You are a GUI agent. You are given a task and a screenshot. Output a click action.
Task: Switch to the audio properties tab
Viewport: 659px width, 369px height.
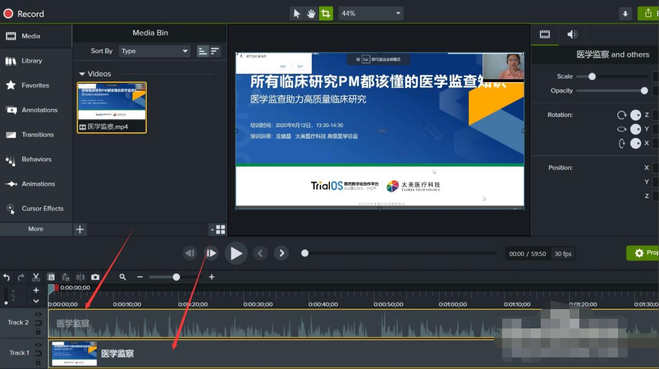[x=572, y=34]
